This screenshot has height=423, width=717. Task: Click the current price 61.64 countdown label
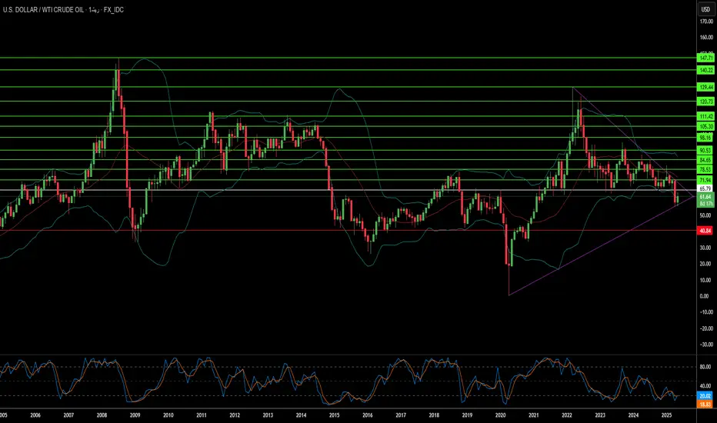[x=706, y=200]
